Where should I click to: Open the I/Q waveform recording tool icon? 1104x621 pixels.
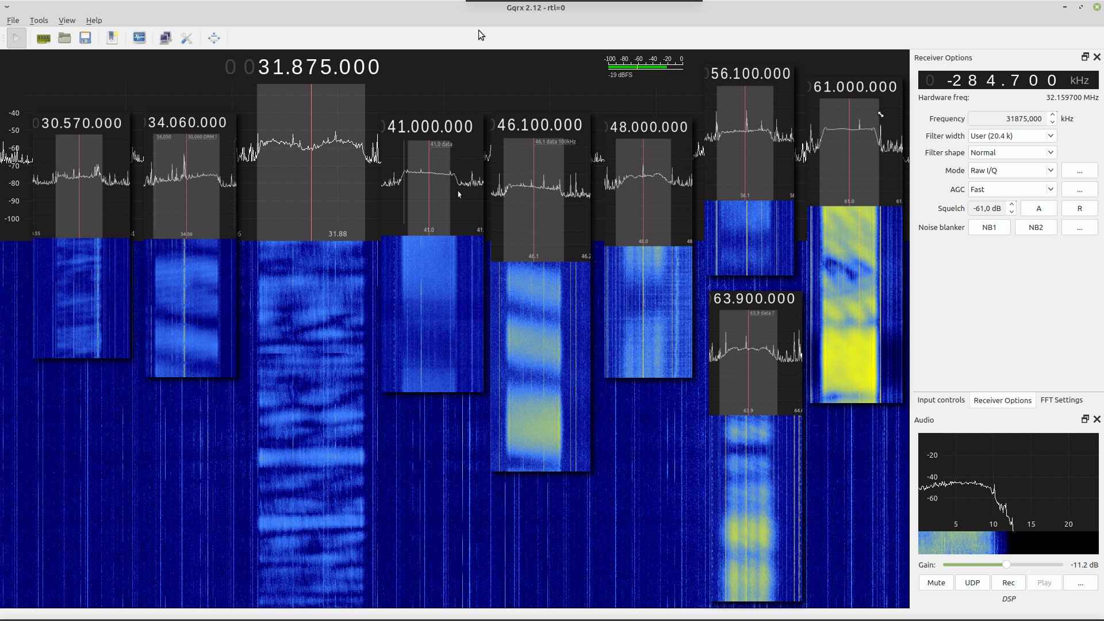click(x=139, y=39)
